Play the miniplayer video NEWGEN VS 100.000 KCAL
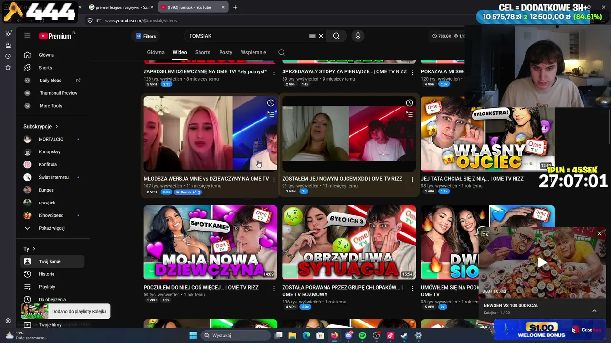Image resolution: width=611 pixels, height=343 pixels. 542,262
